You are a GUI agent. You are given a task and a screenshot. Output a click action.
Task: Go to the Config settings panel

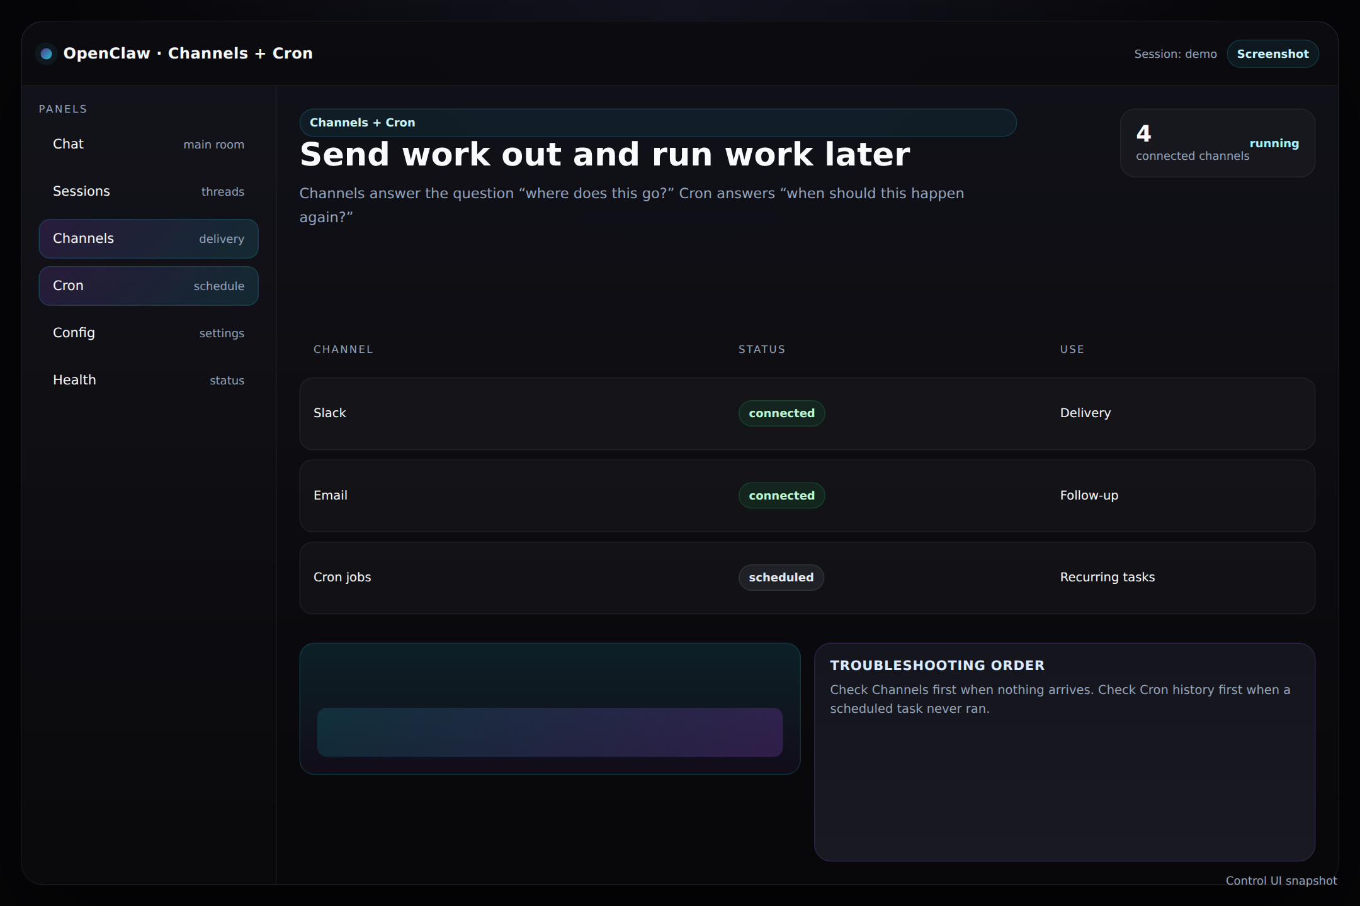coord(149,333)
